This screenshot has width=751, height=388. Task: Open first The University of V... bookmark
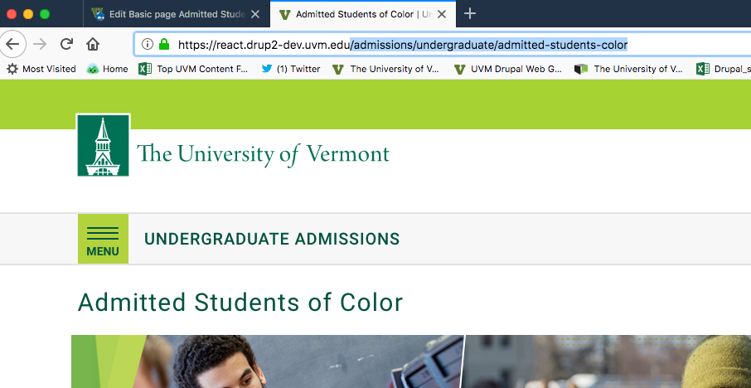(x=386, y=69)
